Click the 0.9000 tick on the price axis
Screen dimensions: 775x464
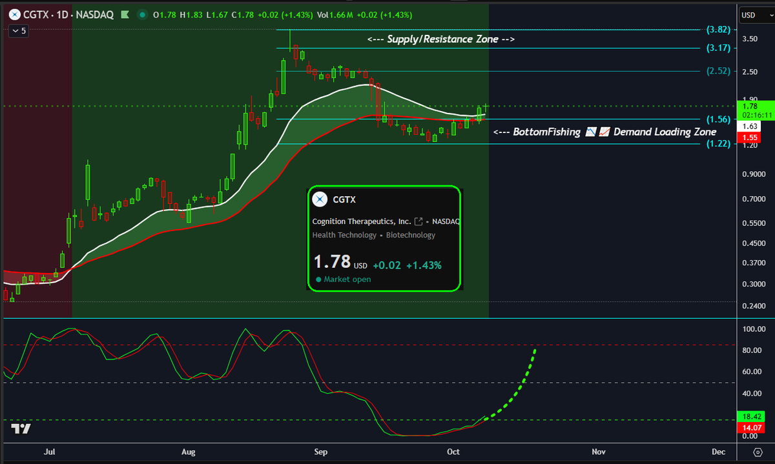coord(753,174)
